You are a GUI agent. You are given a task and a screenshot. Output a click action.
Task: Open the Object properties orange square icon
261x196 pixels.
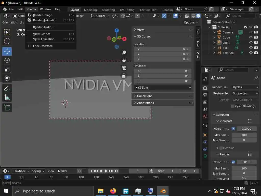click(x=205, y=135)
